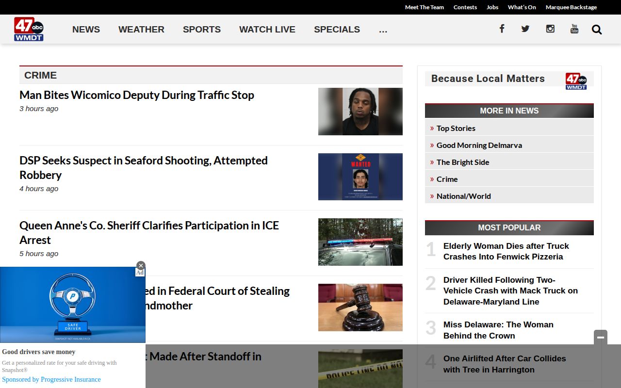
Task: Collapse the bottom banner with minus button
Action: [x=601, y=337]
